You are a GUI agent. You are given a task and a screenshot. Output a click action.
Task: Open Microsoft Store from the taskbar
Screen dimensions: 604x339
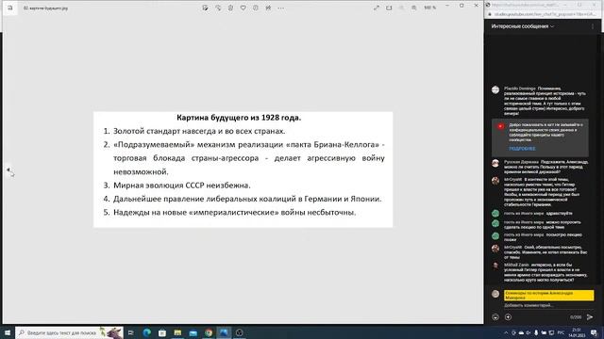point(162,332)
